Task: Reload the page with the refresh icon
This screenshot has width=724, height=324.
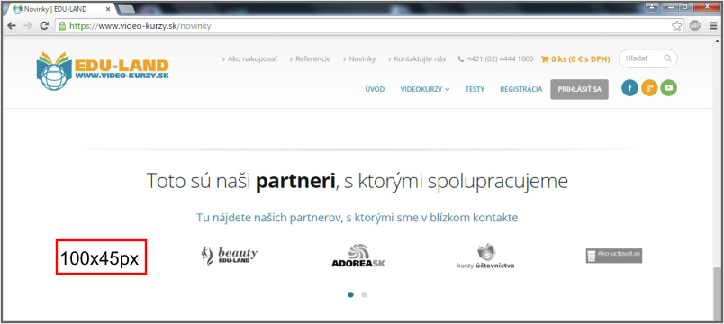Action: click(44, 26)
